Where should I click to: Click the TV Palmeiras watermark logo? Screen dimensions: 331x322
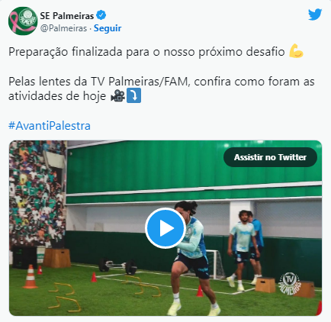290,283
